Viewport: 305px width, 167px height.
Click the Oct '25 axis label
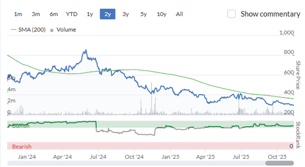click(277, 157)
